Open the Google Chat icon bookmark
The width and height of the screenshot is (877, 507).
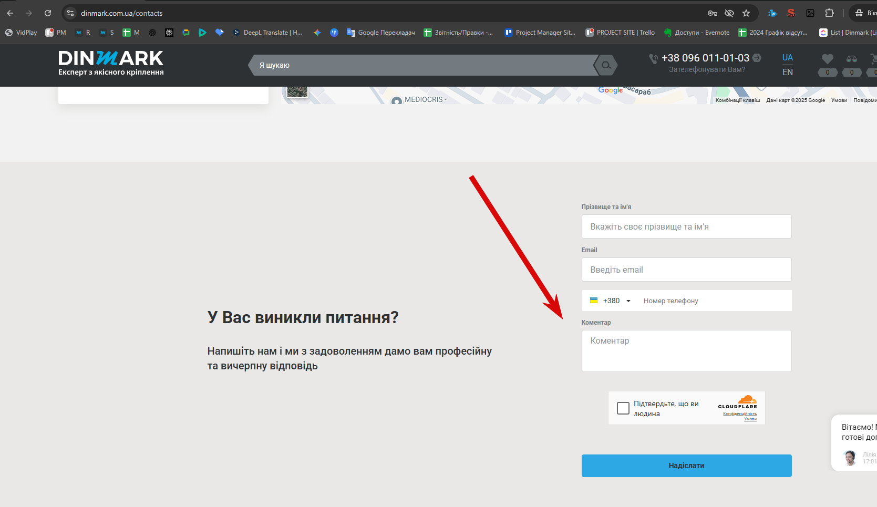tap(186, 33)
